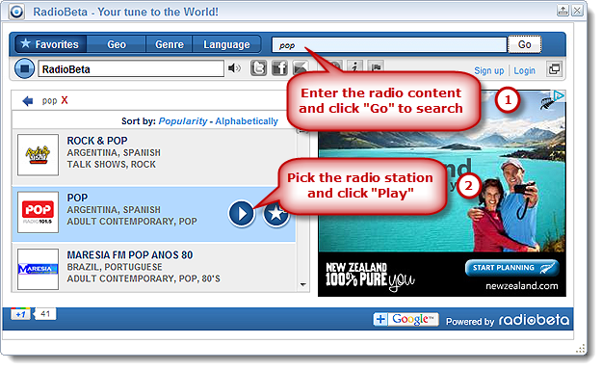Click the +1 count '41' bubble
The image size is (602, 370).
point(45,314)
